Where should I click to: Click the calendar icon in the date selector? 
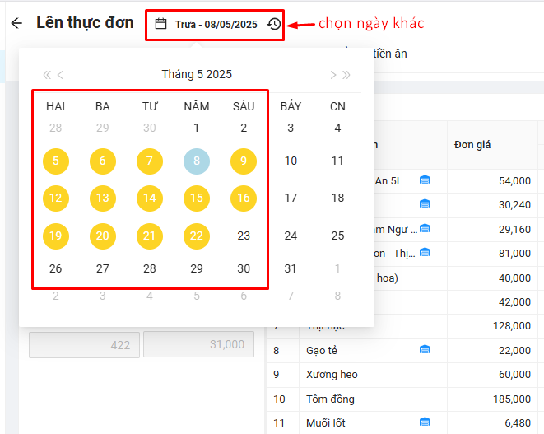(x=161, y=25)
